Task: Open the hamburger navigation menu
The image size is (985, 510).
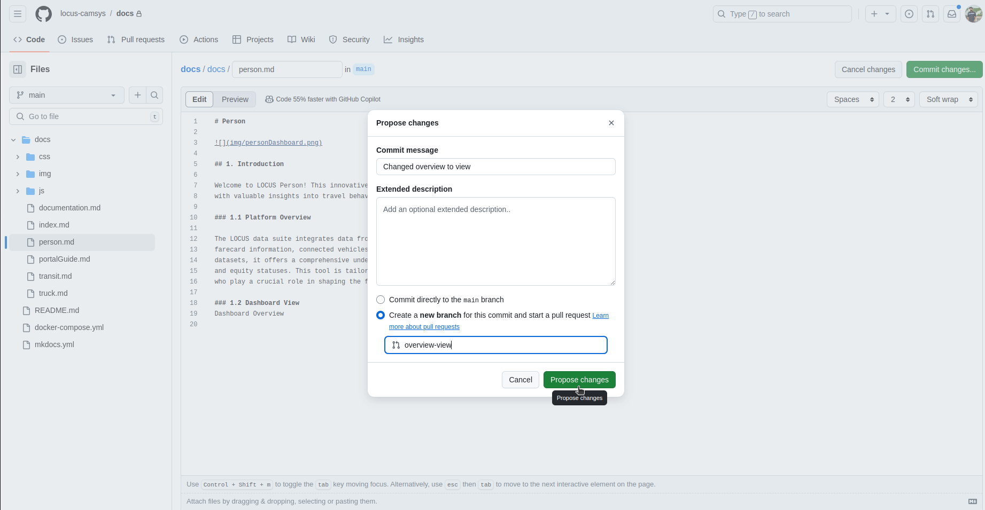Action: pyautogui.click(x=18, y=14)
